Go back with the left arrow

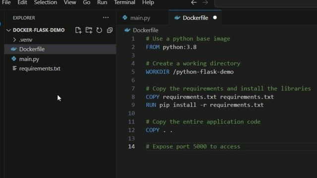(194, 2)
